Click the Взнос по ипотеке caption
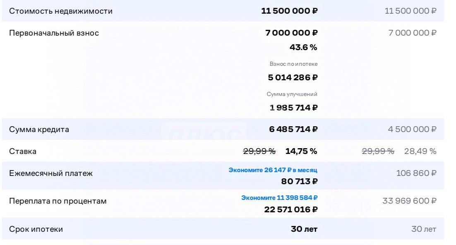Viewport: 456px width, 245px height. 293,64
